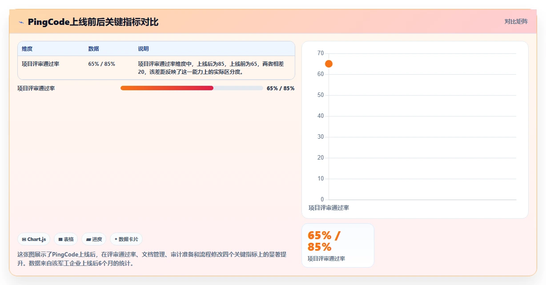Click the chart x-axis label 项目评审通过率
Screen dimensions: 546x285
pyautogui.click(x=329, y=208)
